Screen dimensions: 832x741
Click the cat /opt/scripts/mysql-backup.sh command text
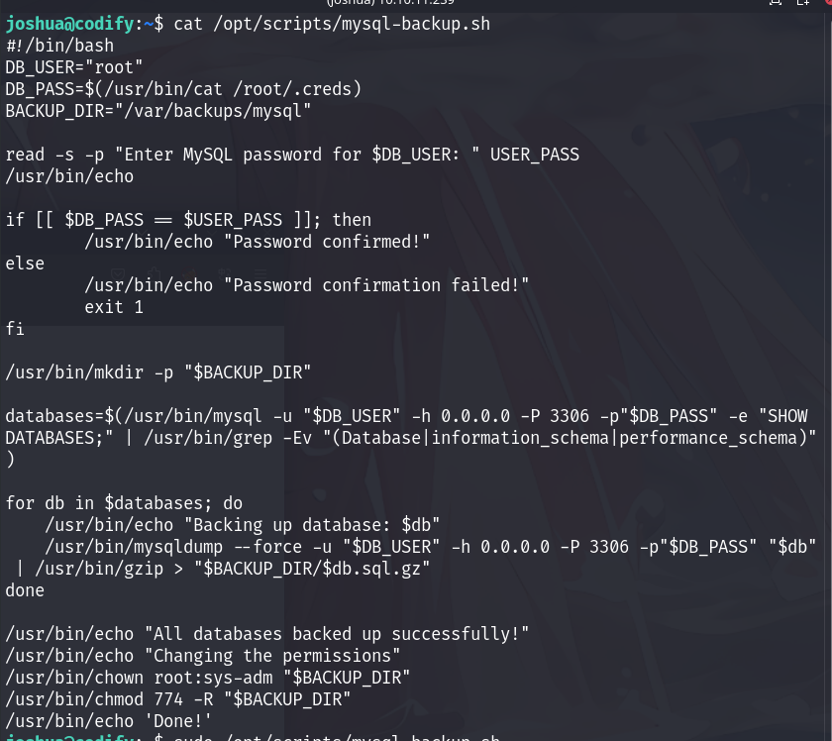point(332,24)
